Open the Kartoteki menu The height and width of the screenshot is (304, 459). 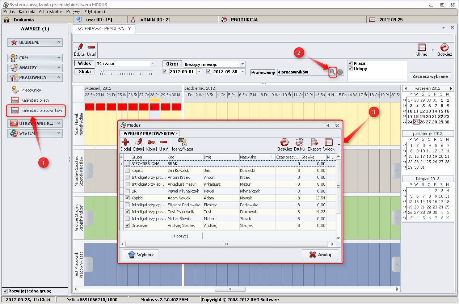tap(27, 12)
